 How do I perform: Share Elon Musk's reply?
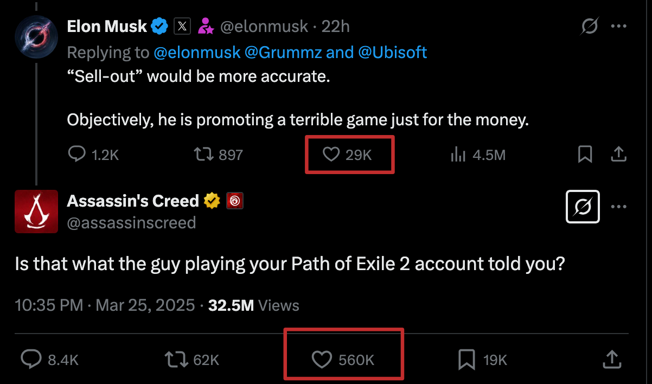coord(618,155)
